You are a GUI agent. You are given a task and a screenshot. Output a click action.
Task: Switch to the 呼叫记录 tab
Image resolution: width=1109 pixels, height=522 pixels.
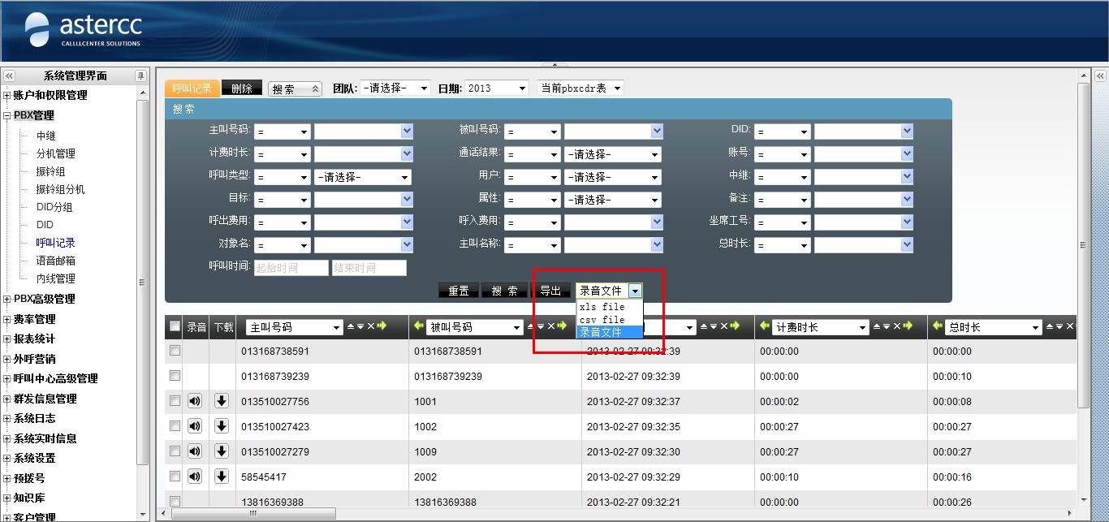point(192,88)
